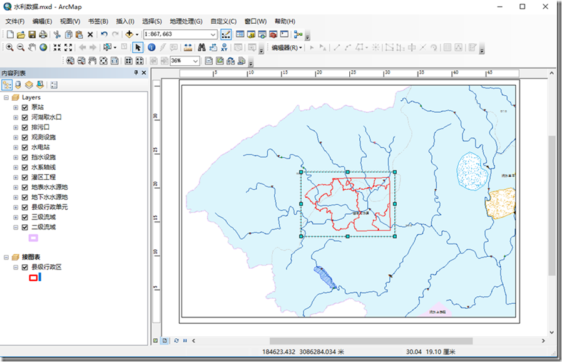Viewport: 562px width, 362px height.
Task: Select the Identify info tool
Action: click(x=151, y=48)
